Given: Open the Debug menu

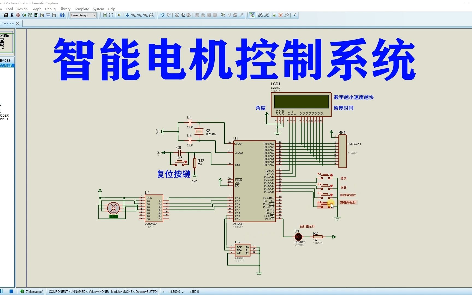Looking at the screenshot, I should 50,9.
